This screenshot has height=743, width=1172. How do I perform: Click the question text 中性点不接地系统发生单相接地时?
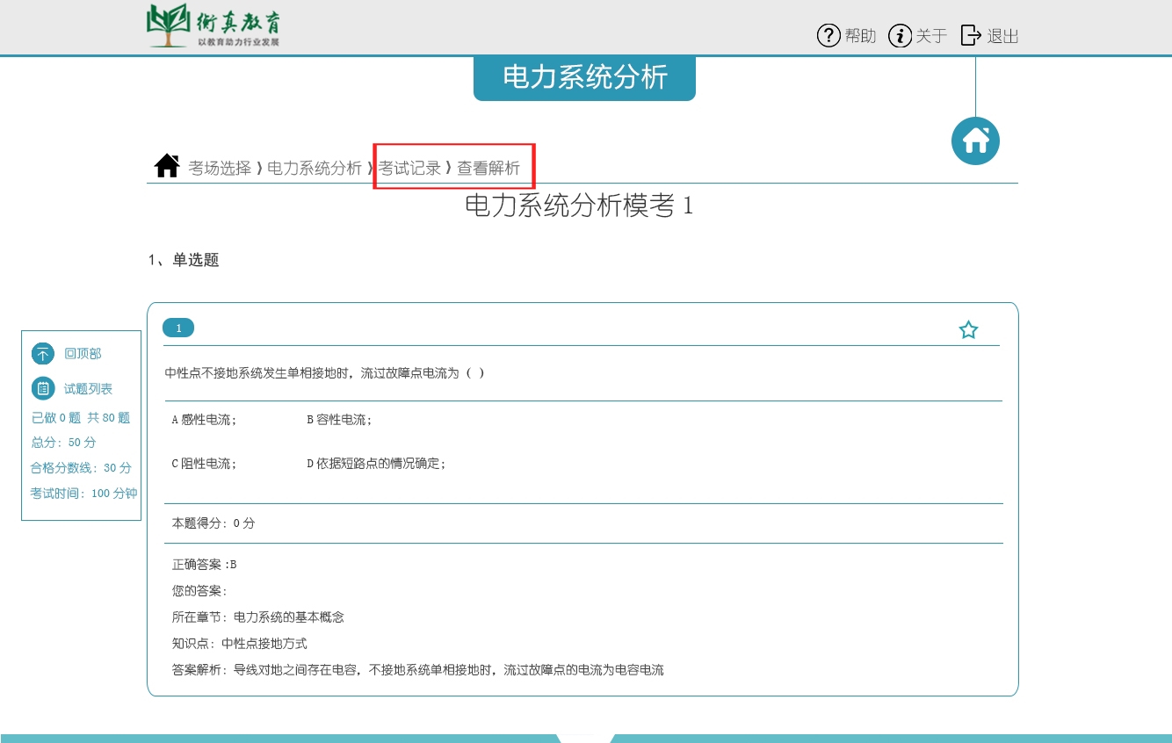pos(325,373)
